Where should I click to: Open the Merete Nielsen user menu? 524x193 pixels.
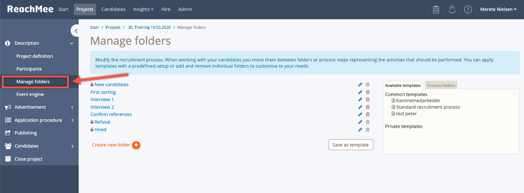[x=498, y=9]
